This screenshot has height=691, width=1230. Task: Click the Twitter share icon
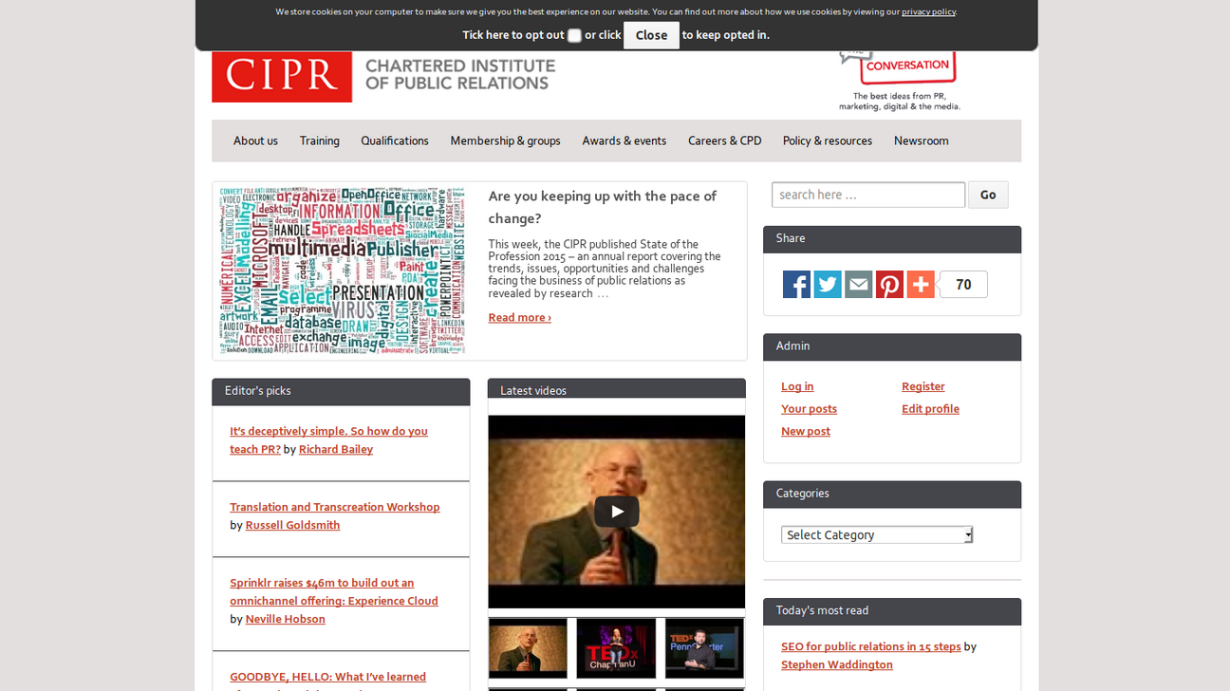828,285
